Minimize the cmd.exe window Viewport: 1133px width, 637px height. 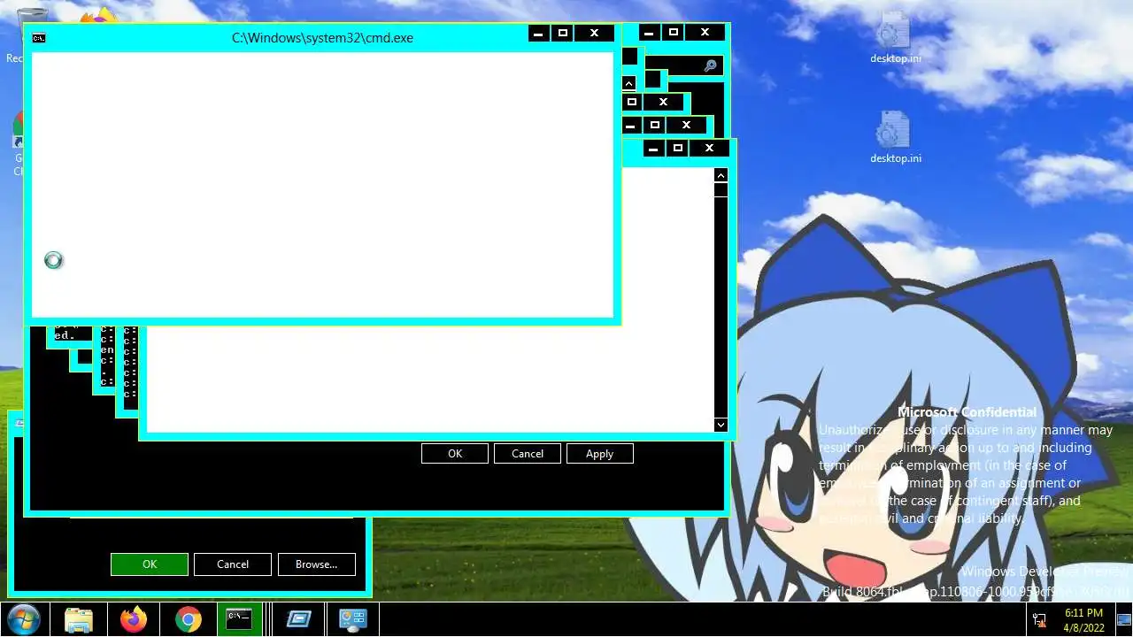tap(539, 34)
